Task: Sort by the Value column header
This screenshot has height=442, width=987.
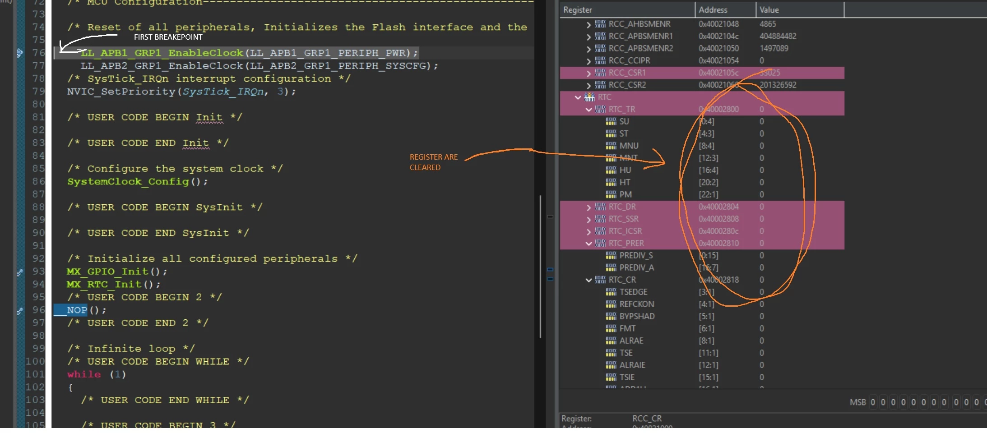Action: (800, 10)
